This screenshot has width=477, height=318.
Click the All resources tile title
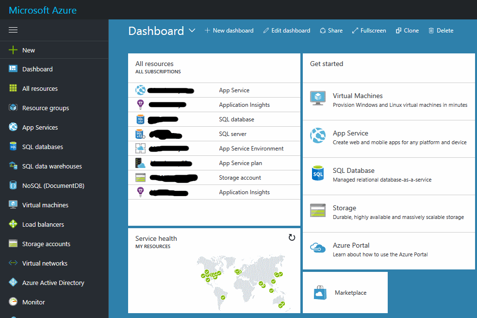pyautogui.click(x=154, y=64)
